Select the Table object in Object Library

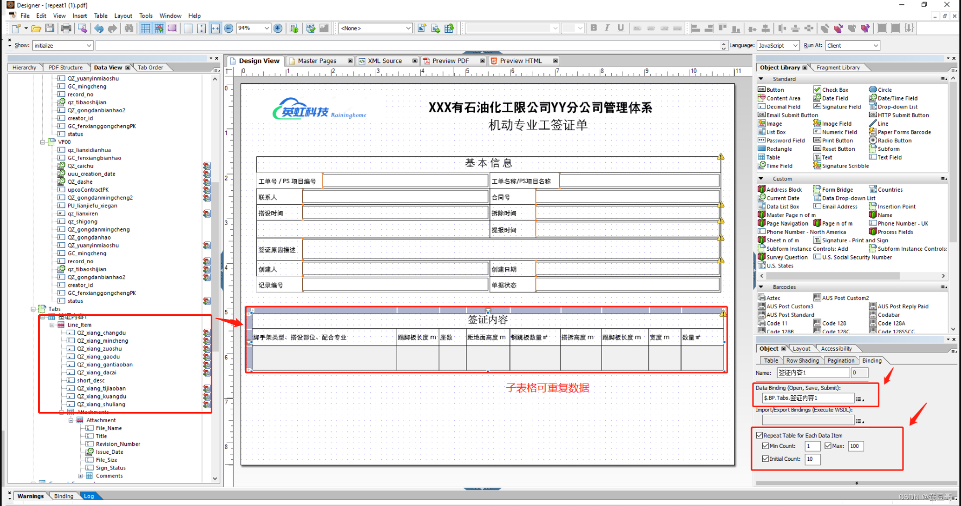(x=773, y=157)
